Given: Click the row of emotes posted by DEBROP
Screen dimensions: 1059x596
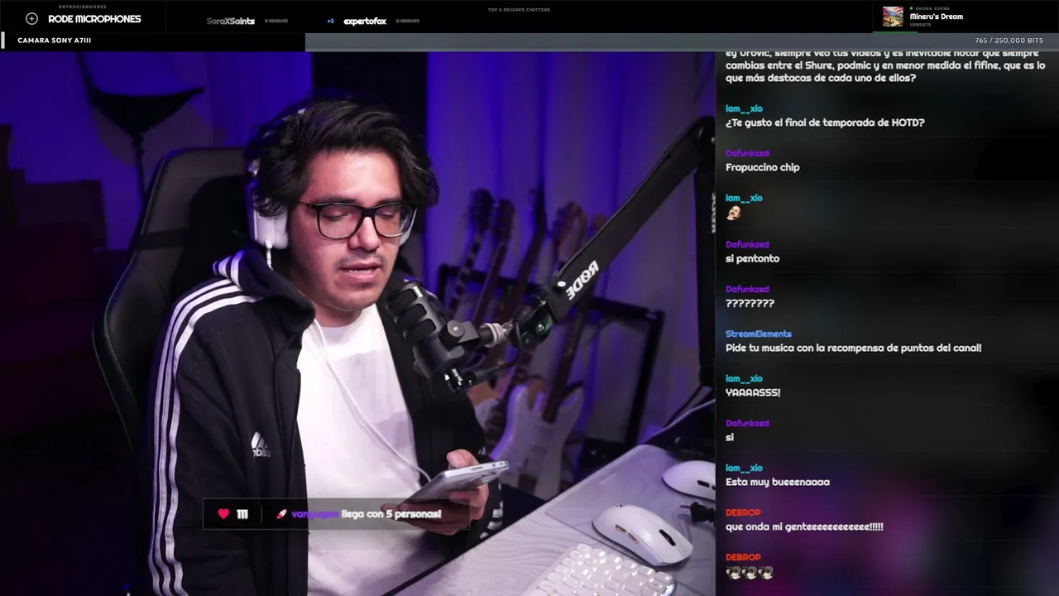Looking at the screenshot, I should point(750,572).
